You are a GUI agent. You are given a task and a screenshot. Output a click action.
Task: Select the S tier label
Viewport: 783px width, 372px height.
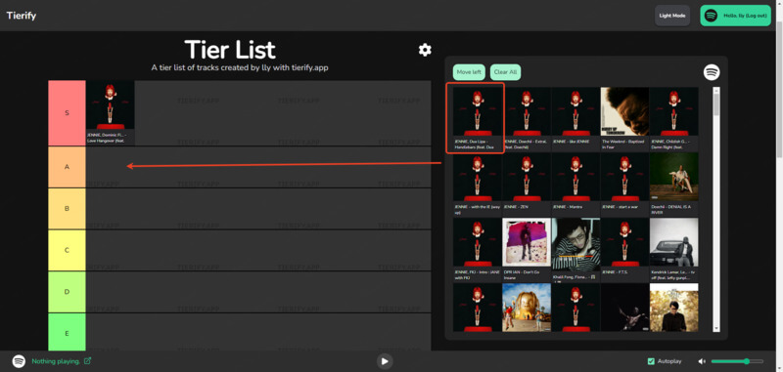[67, 113]
